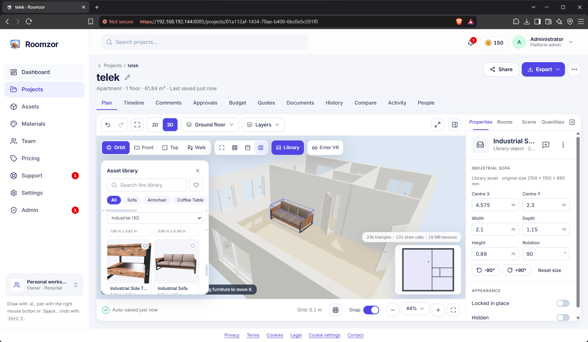Open the Timeline tab
This screenshot has width=588, height=342.
pos(134,103)
